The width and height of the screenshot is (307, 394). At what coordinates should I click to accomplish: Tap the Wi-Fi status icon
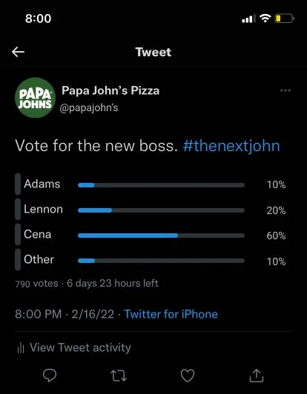265,19
